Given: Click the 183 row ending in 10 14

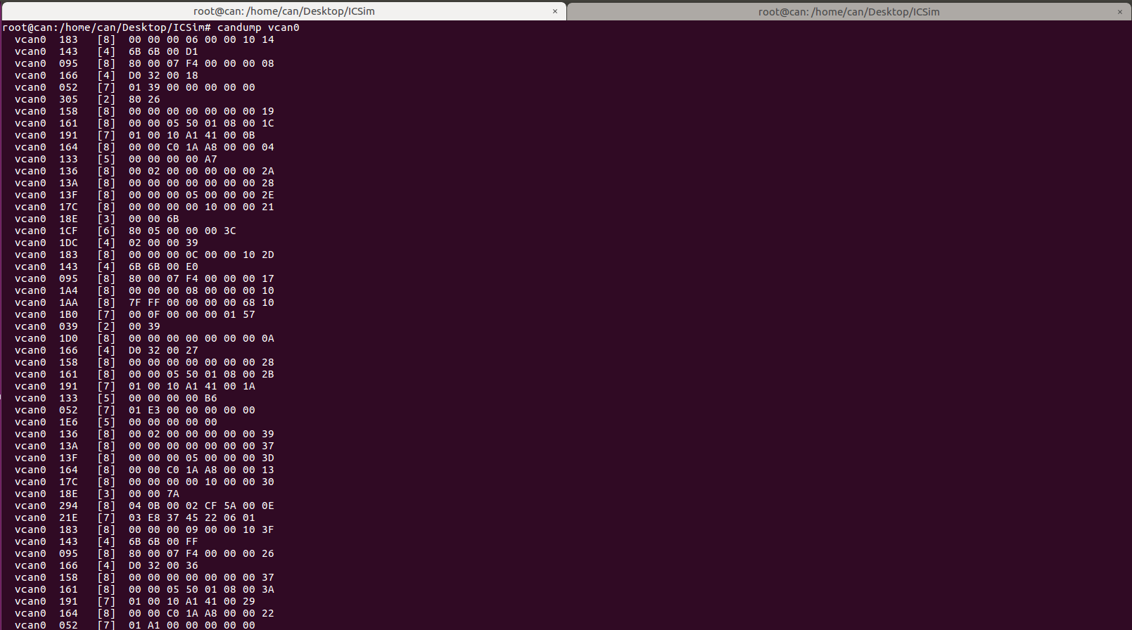Looking at the screenshot, I should click(144, 39).
